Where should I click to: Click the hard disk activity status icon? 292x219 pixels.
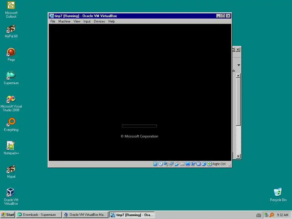point(155,164)
